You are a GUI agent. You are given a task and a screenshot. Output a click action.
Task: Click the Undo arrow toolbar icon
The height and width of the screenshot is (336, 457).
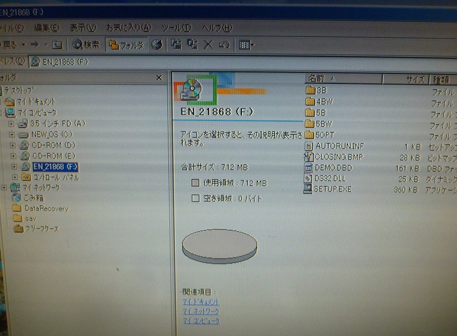coord(224,44)
